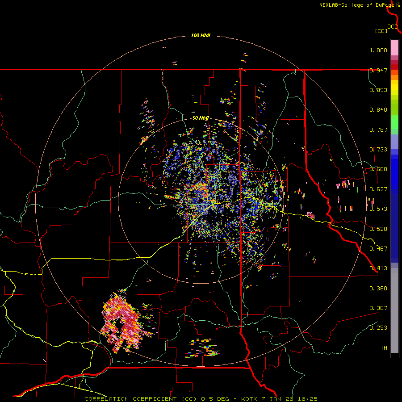Click the [CC] legend unit label
402x402 pixels.
[381, 31]
